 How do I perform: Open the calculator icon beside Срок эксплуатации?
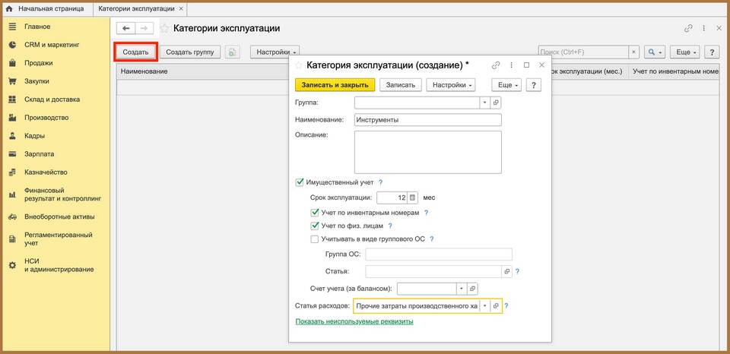pos(413,198)
